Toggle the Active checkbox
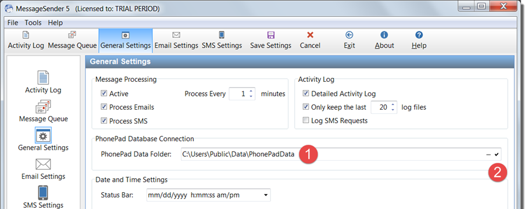The image size is (528, 209). 104,93
